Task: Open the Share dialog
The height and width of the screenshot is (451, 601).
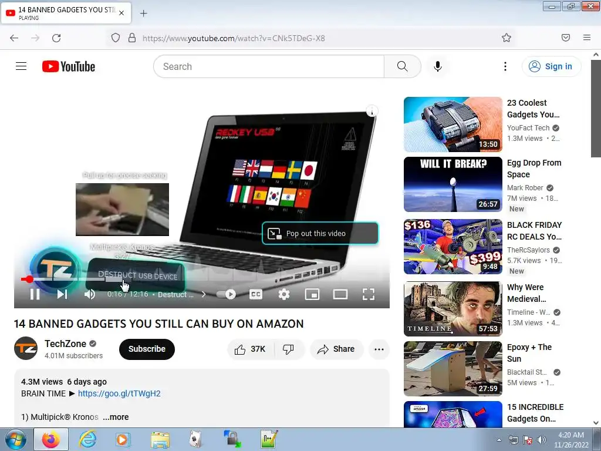Action: (x=336, y=349)
